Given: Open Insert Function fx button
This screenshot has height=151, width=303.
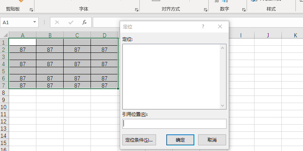Looking at the screenshot, I should [84, 22].
